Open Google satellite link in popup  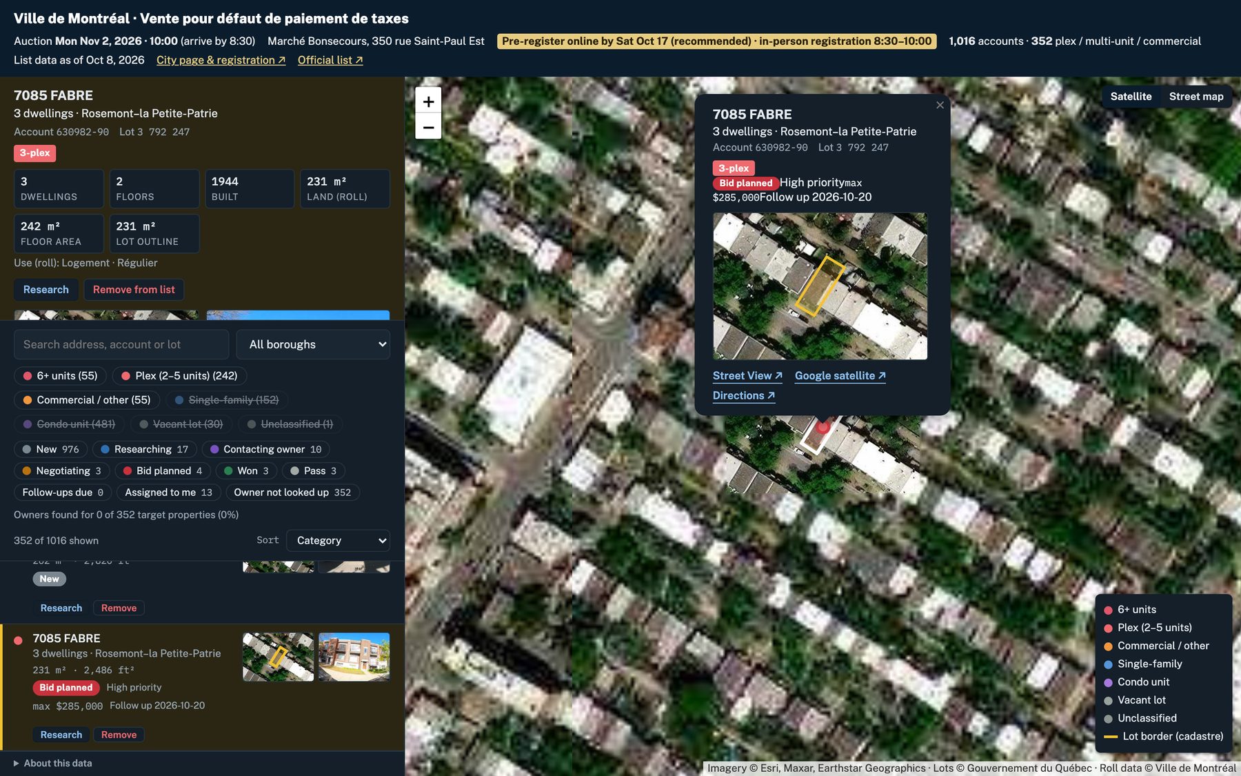click(x=840, y=376)
